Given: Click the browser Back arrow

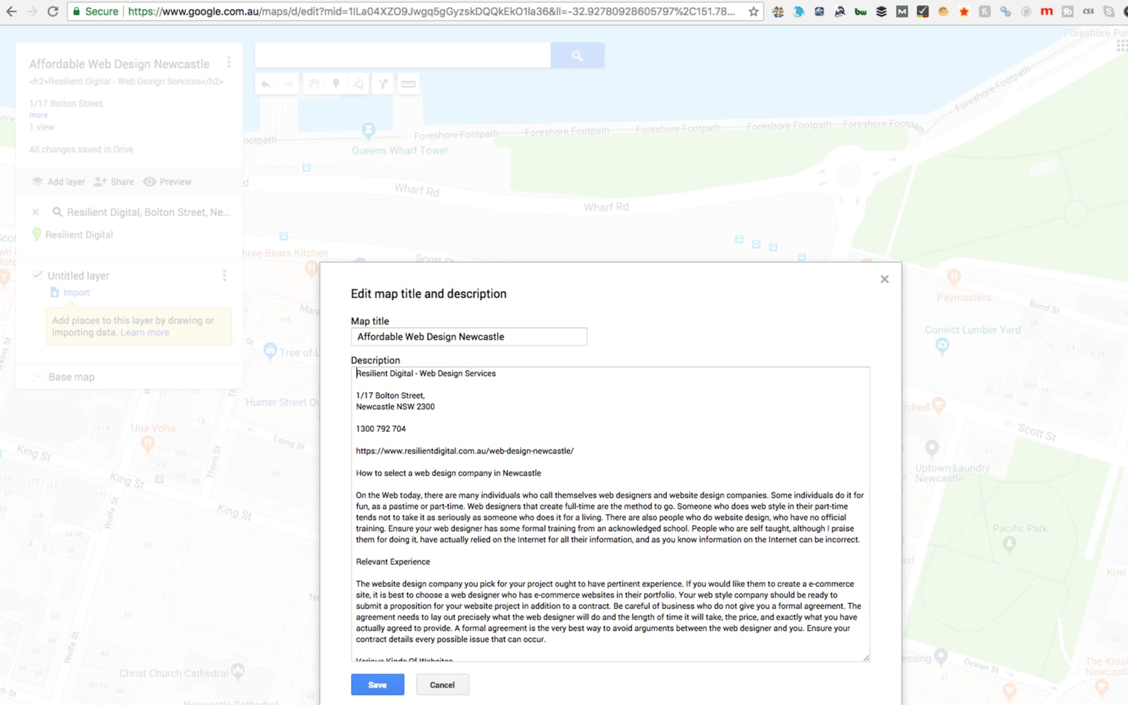Looking at the screenshot, I should (x=11, y=11).
